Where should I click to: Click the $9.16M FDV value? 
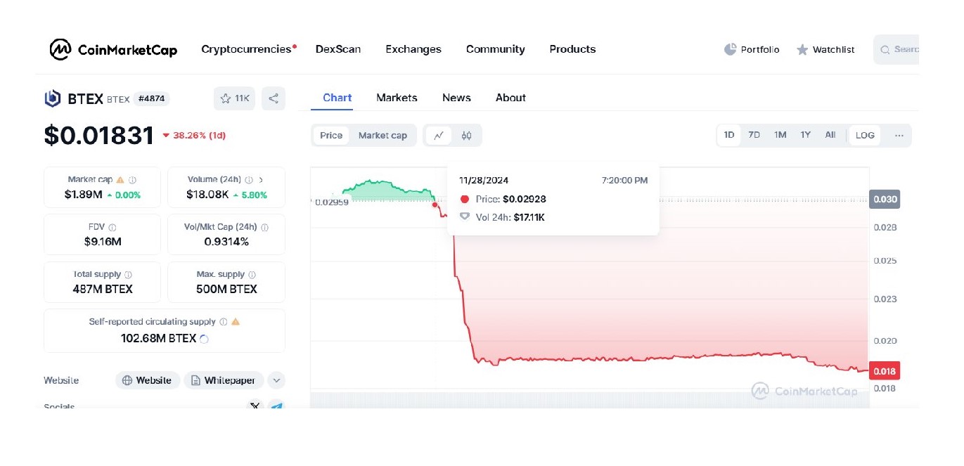click(103, 242)
